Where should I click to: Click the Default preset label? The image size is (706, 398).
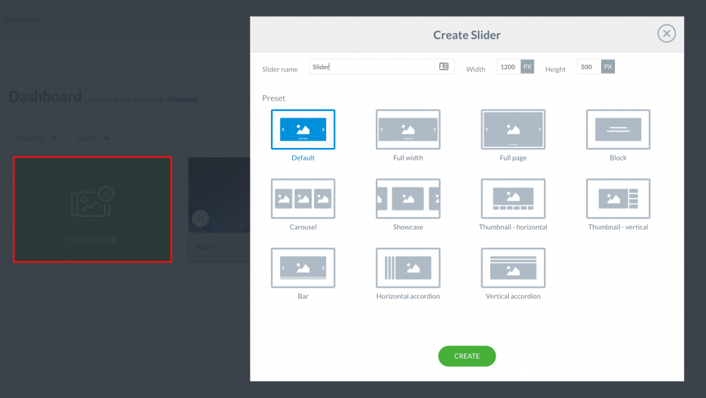[303, 158]
